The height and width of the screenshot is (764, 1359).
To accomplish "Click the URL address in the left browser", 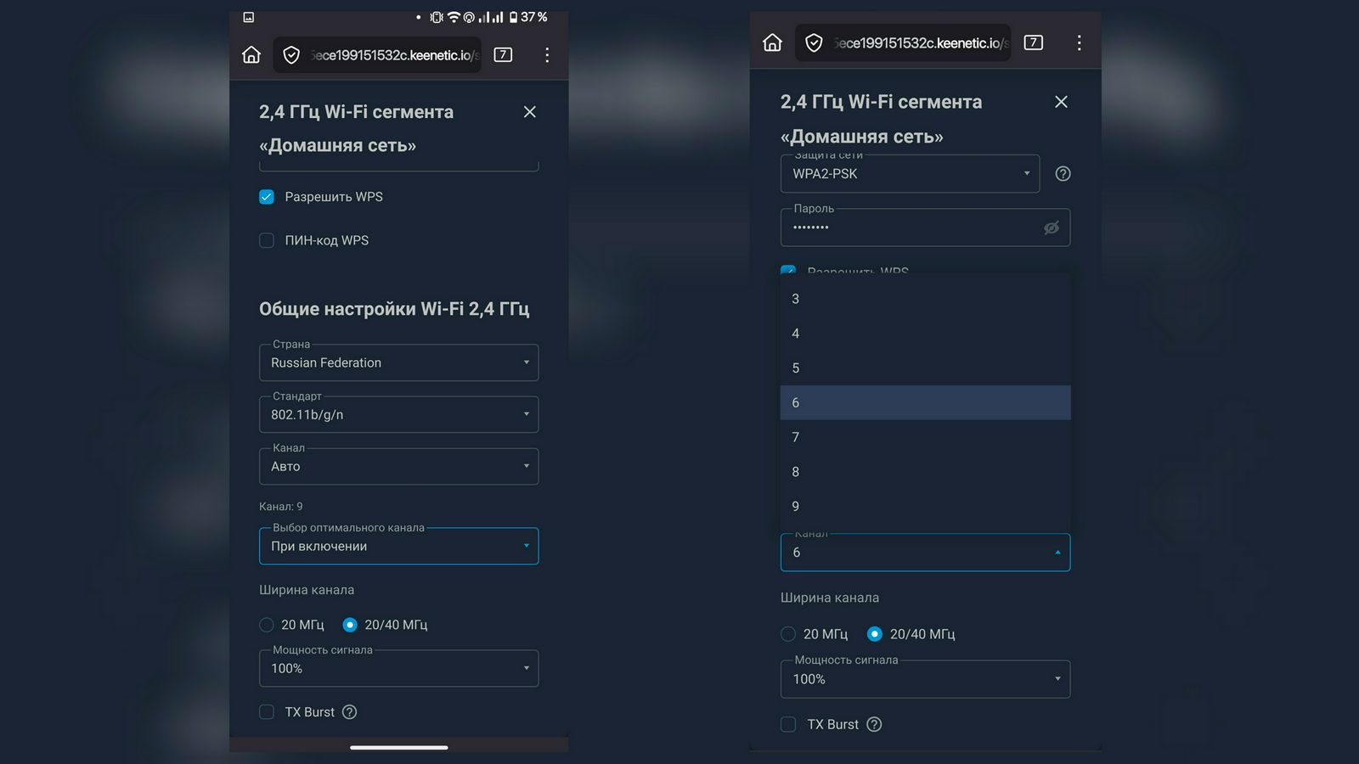I will pyautogui.click(x=392, y=55).
